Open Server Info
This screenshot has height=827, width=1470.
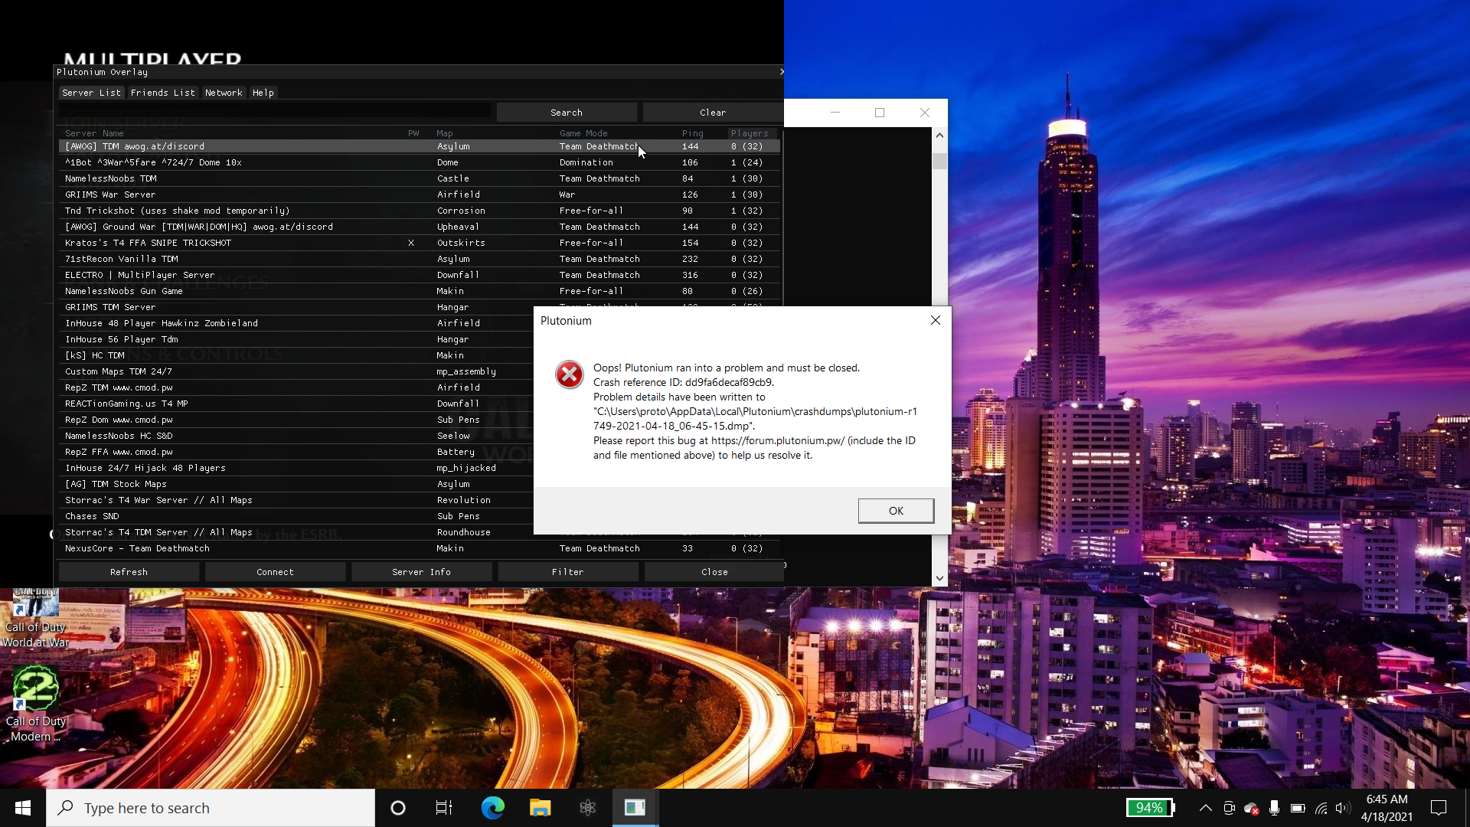[421, 572]
